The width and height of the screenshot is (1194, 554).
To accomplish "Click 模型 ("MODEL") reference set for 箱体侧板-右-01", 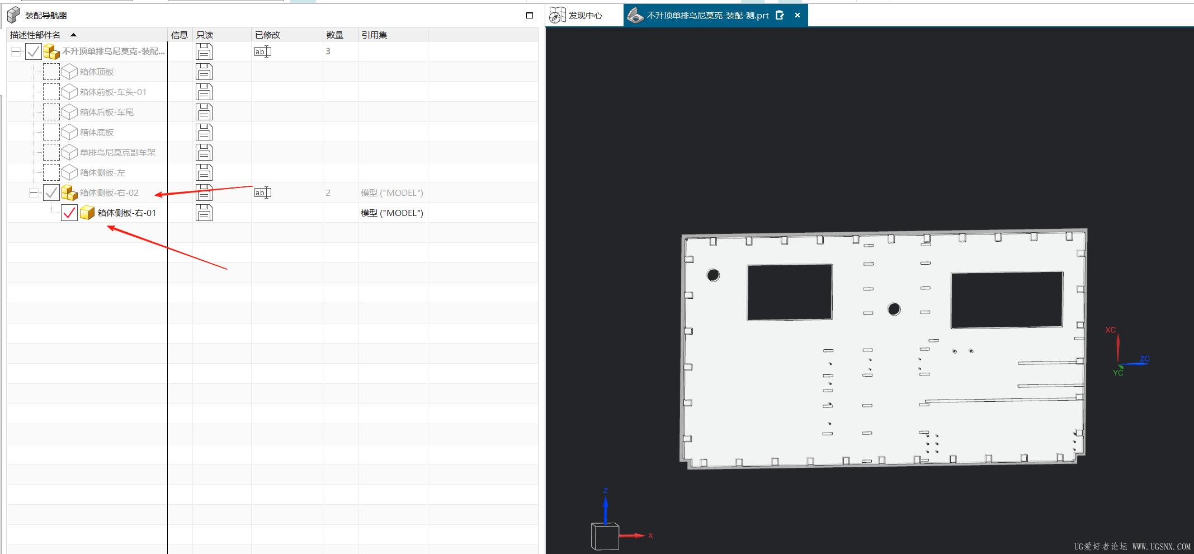I will [x=391, y=213].
